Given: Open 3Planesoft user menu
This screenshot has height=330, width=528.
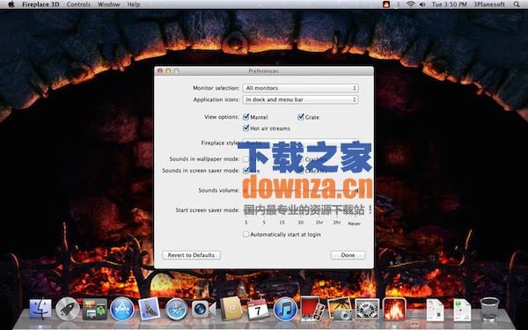Looking at the screenshot, I should (489, 4).
